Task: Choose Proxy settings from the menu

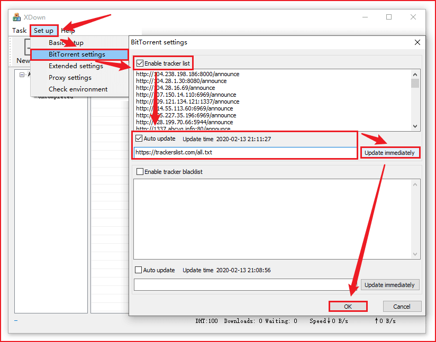Action: tap(70, 78)
